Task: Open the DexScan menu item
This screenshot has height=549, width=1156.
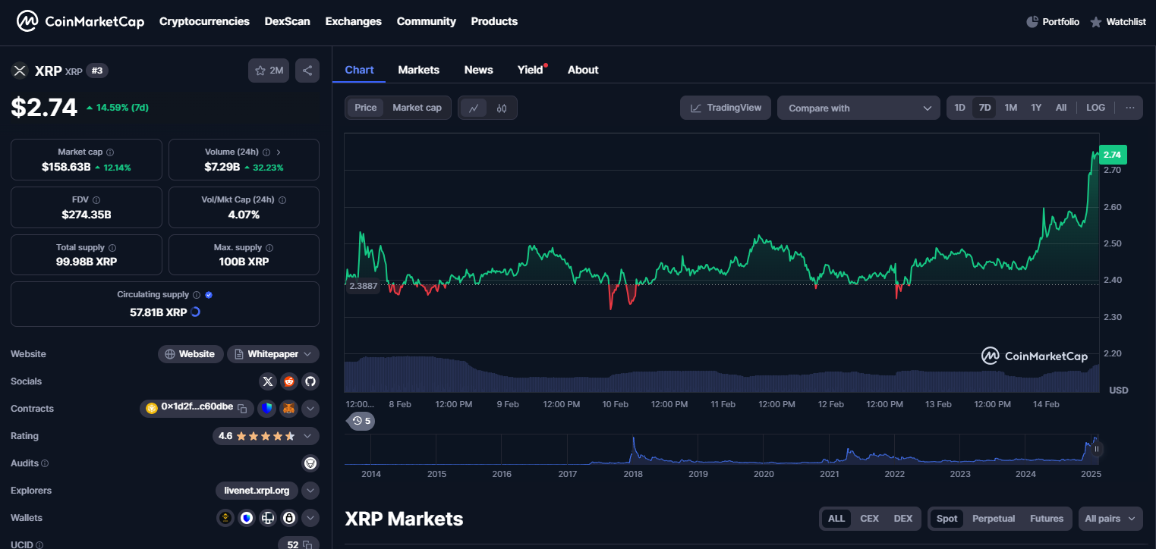Action: coord(287,21)
